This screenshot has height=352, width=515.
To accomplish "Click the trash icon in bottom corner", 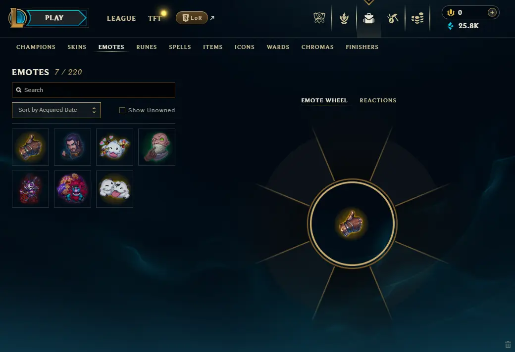I will click(508, 345).
